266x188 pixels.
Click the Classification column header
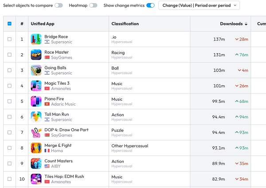point(125,24)
